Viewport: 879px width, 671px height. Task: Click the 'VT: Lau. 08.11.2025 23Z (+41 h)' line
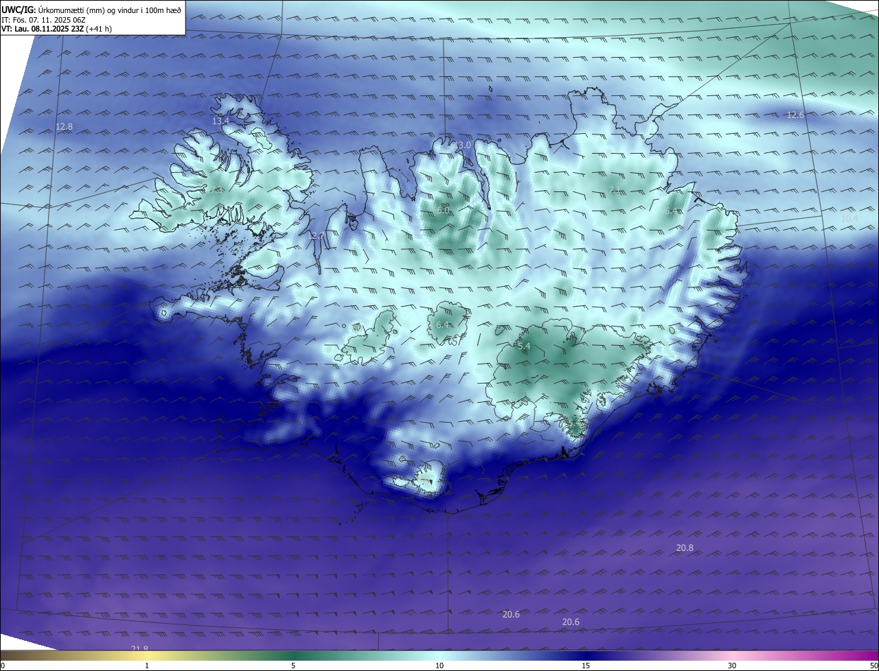point(56,29)
